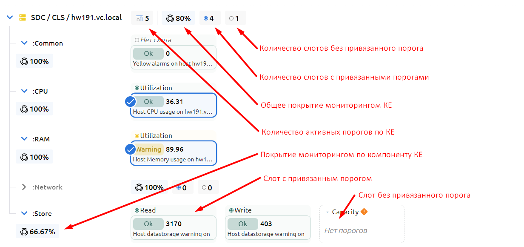524x247 pixels.
Task: Click the Warning status button on RAM Utilization
Action: coord(148,149)
